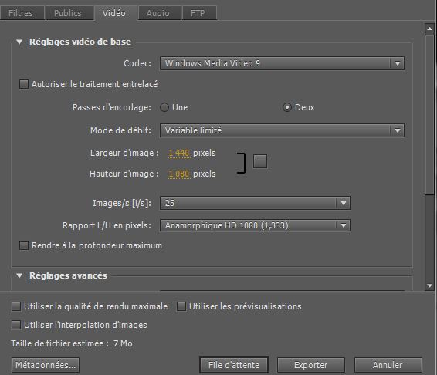
Task: Select Deux encoding passes
Action: click(x=287, y=107)
